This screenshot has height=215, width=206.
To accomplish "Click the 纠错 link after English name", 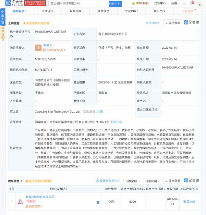I will point(99,112).
